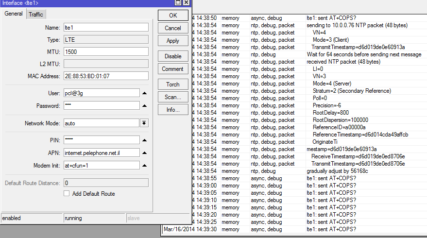Maximize the Interface lte1 window
The width and height of the screenshot is (427, 238).
[178, 3]
